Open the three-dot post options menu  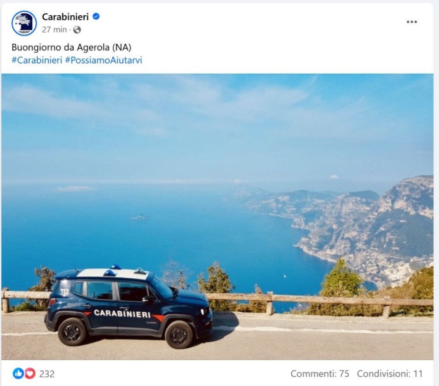tap(411, 22)
